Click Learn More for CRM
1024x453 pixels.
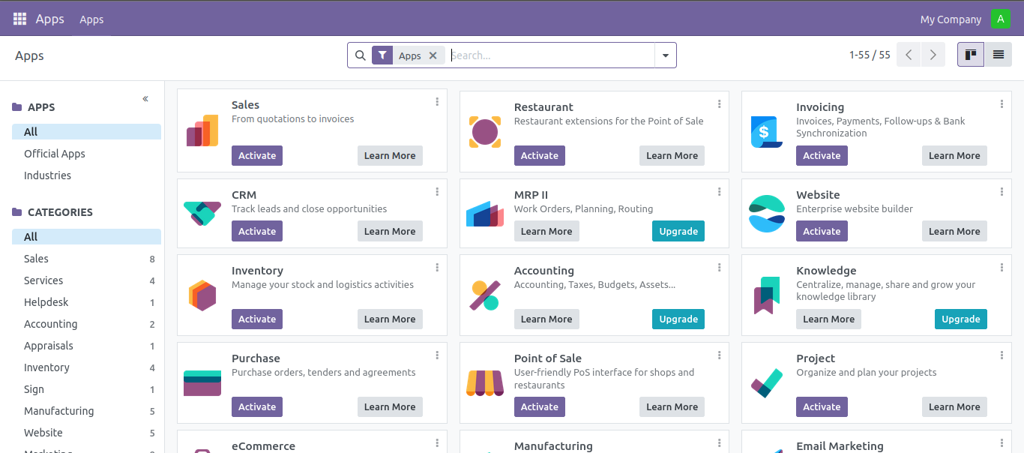(390, 231)
